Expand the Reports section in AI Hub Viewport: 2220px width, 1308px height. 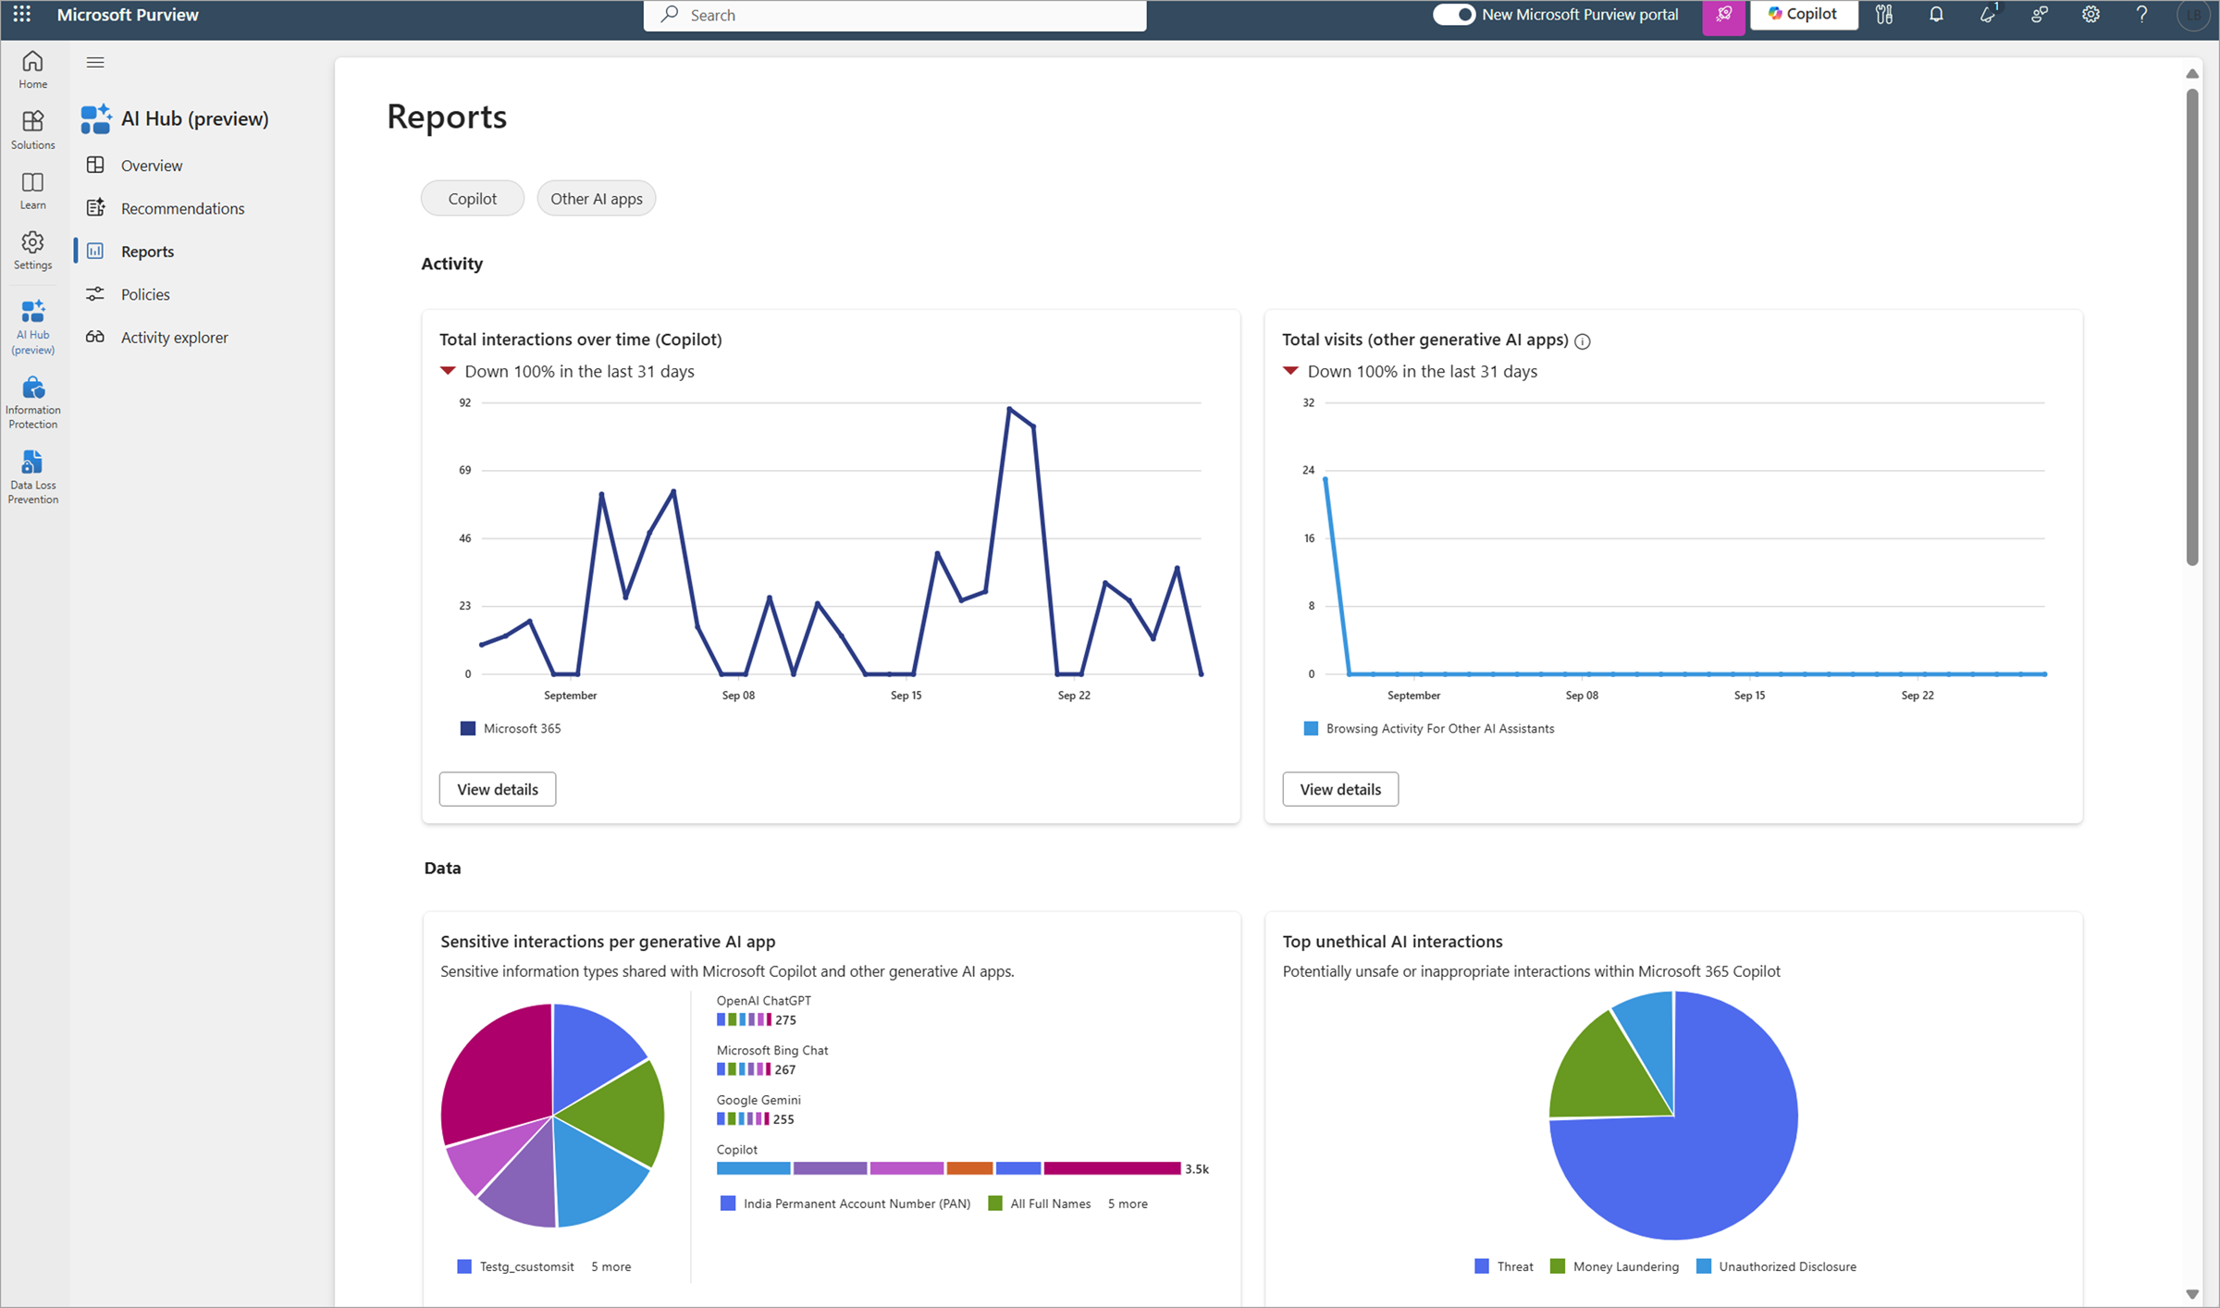coord(148,249)
